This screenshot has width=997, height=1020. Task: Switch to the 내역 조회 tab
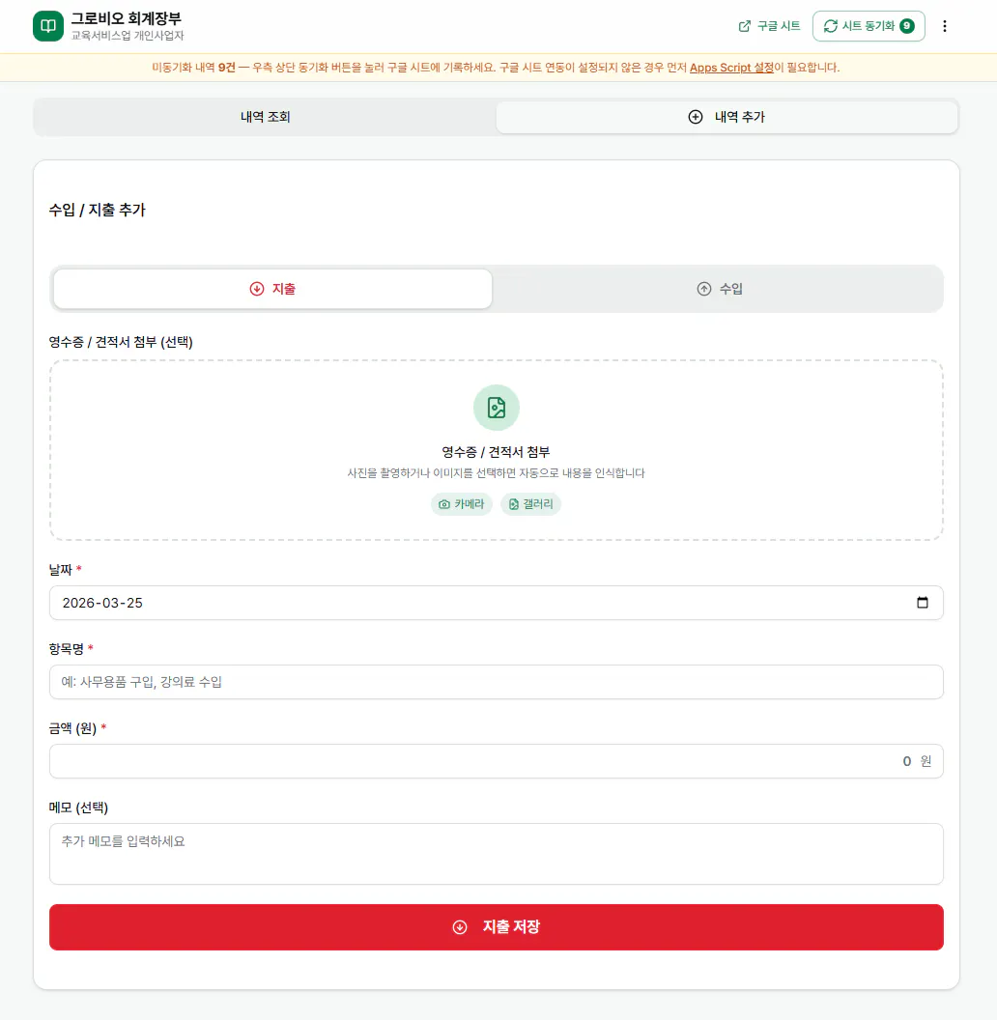tap(264, 116)
